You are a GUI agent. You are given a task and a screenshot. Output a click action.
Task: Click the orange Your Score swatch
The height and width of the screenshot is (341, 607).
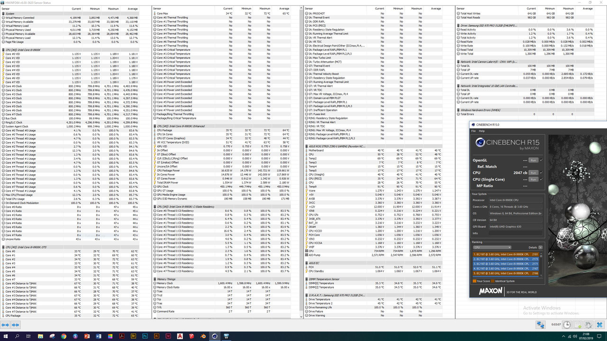(x=475, y=281)
